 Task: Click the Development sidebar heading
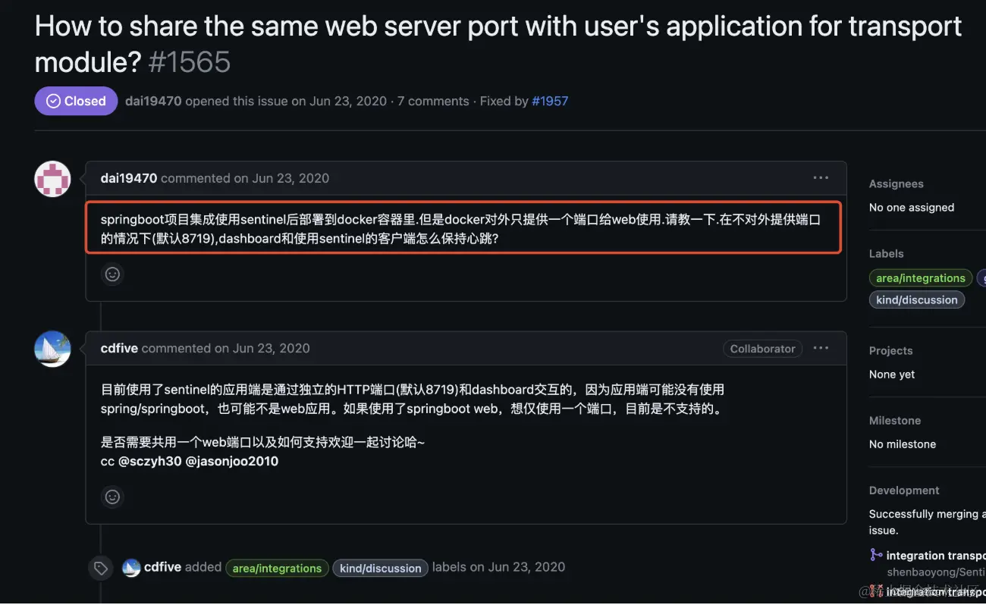pos(904,490)
